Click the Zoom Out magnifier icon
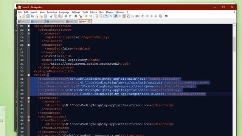The width and height of the screenshot is (242, 136). 91,16
